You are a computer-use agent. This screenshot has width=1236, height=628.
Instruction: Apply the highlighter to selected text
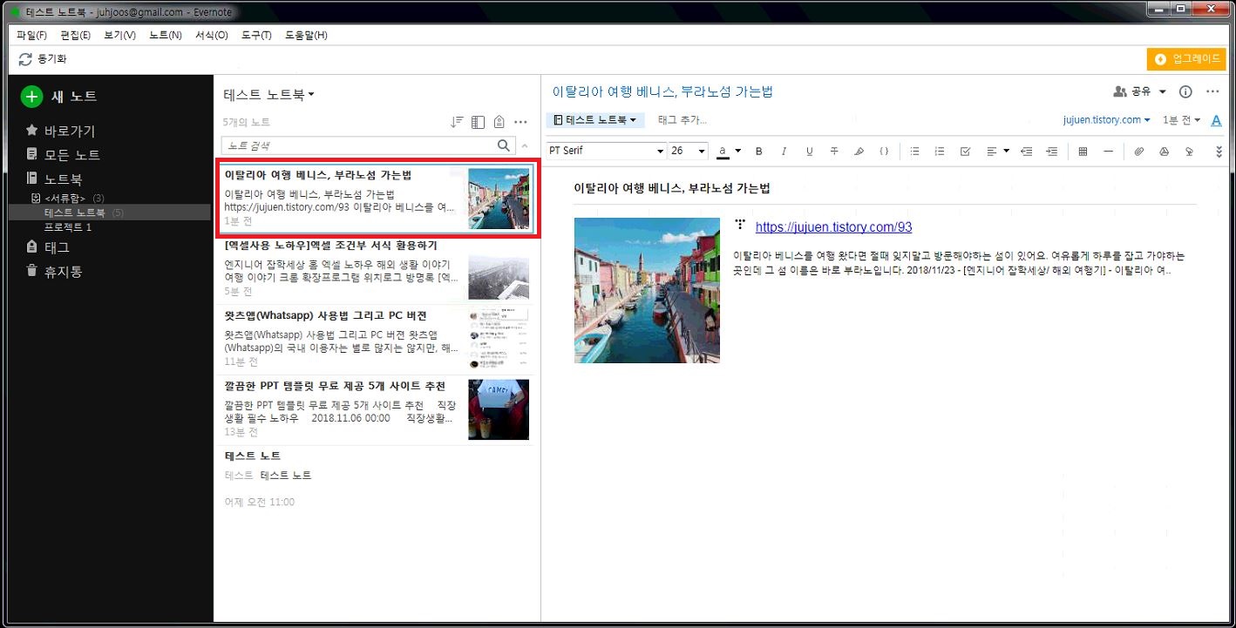coord(859,152)
